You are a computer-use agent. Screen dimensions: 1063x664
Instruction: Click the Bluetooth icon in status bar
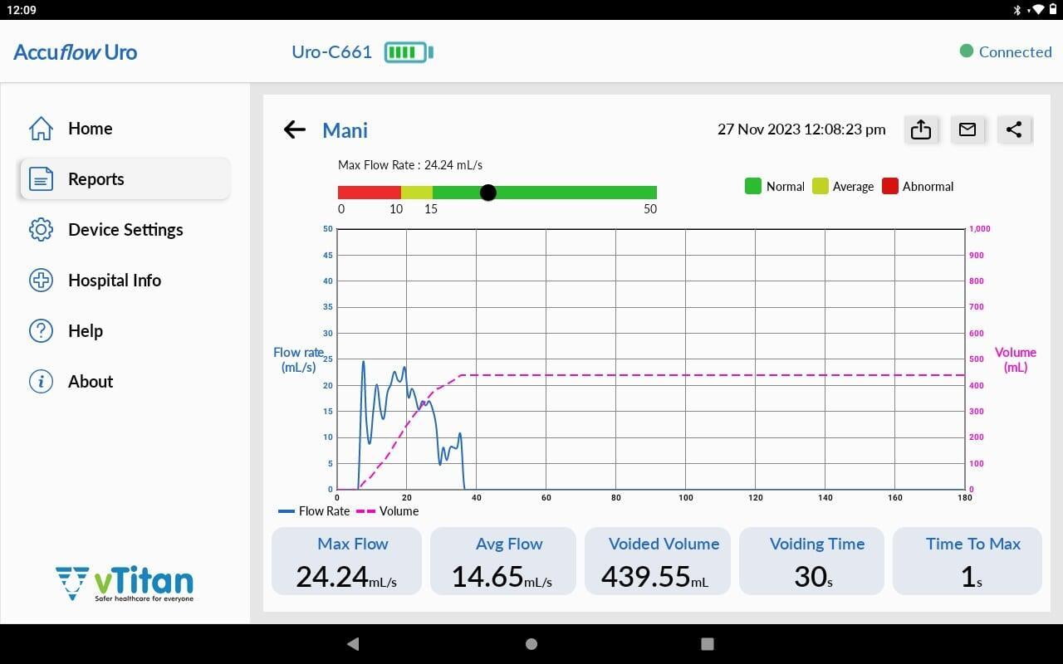(x=1017, y=10)
